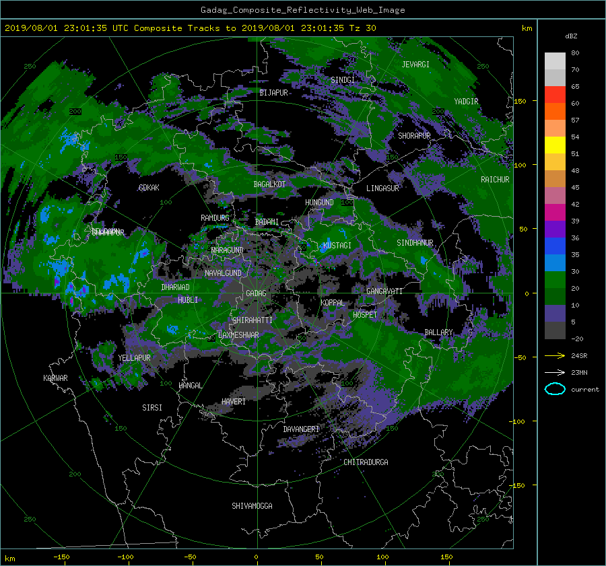Viewport: 606px width, 566px height.
Task: Select the dark gray -20 dBZ swatch
Action: pos(555,330)
